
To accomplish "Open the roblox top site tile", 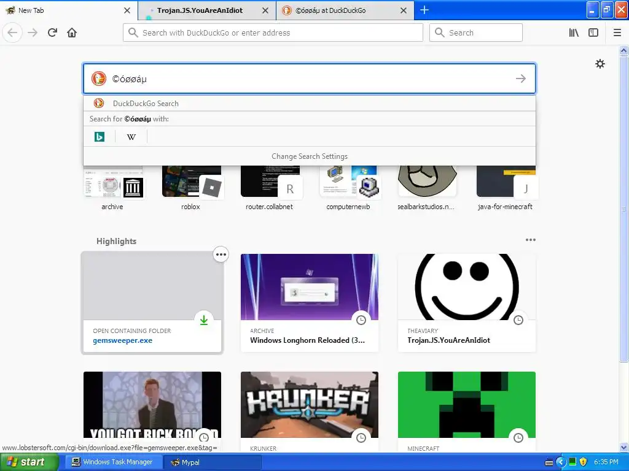I will (x=191, y=188).
